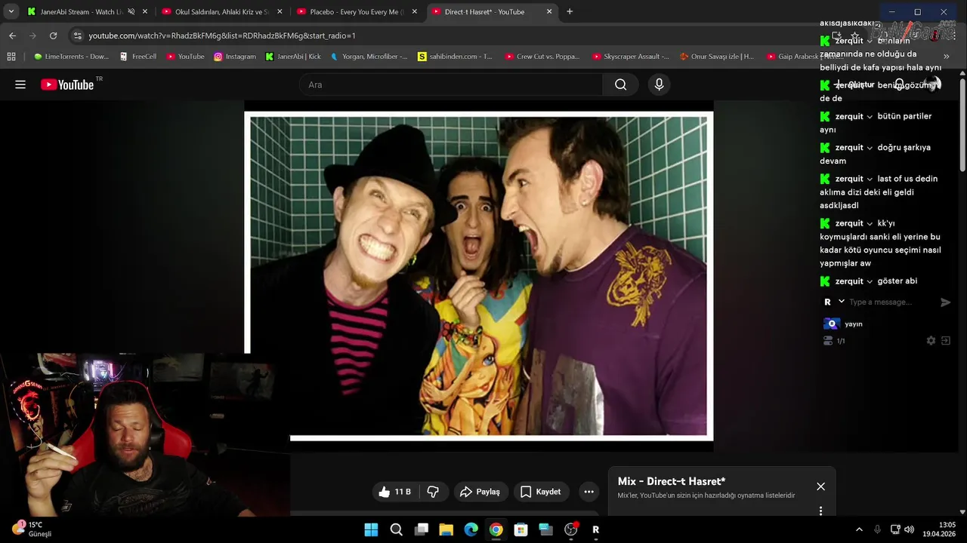Screen dimensions: 967x543
Task: Click the search magnifier button on YouTube
Action: click(620, 84)
